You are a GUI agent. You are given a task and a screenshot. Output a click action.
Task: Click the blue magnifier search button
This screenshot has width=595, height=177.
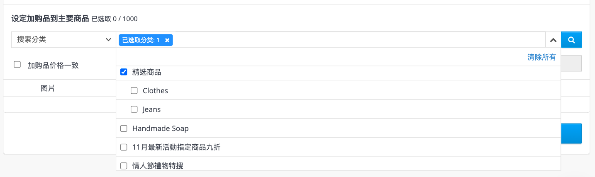[571, 40]
